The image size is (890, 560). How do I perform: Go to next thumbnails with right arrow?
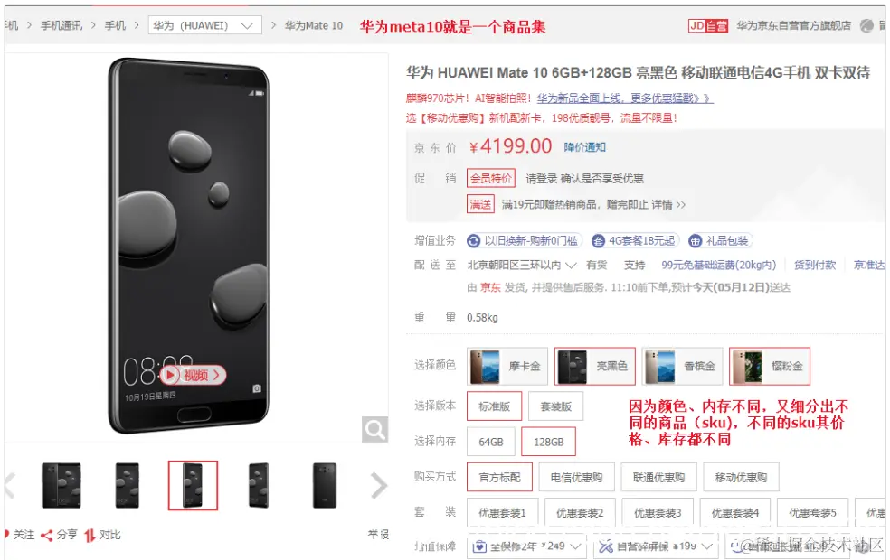coord(379,486)
